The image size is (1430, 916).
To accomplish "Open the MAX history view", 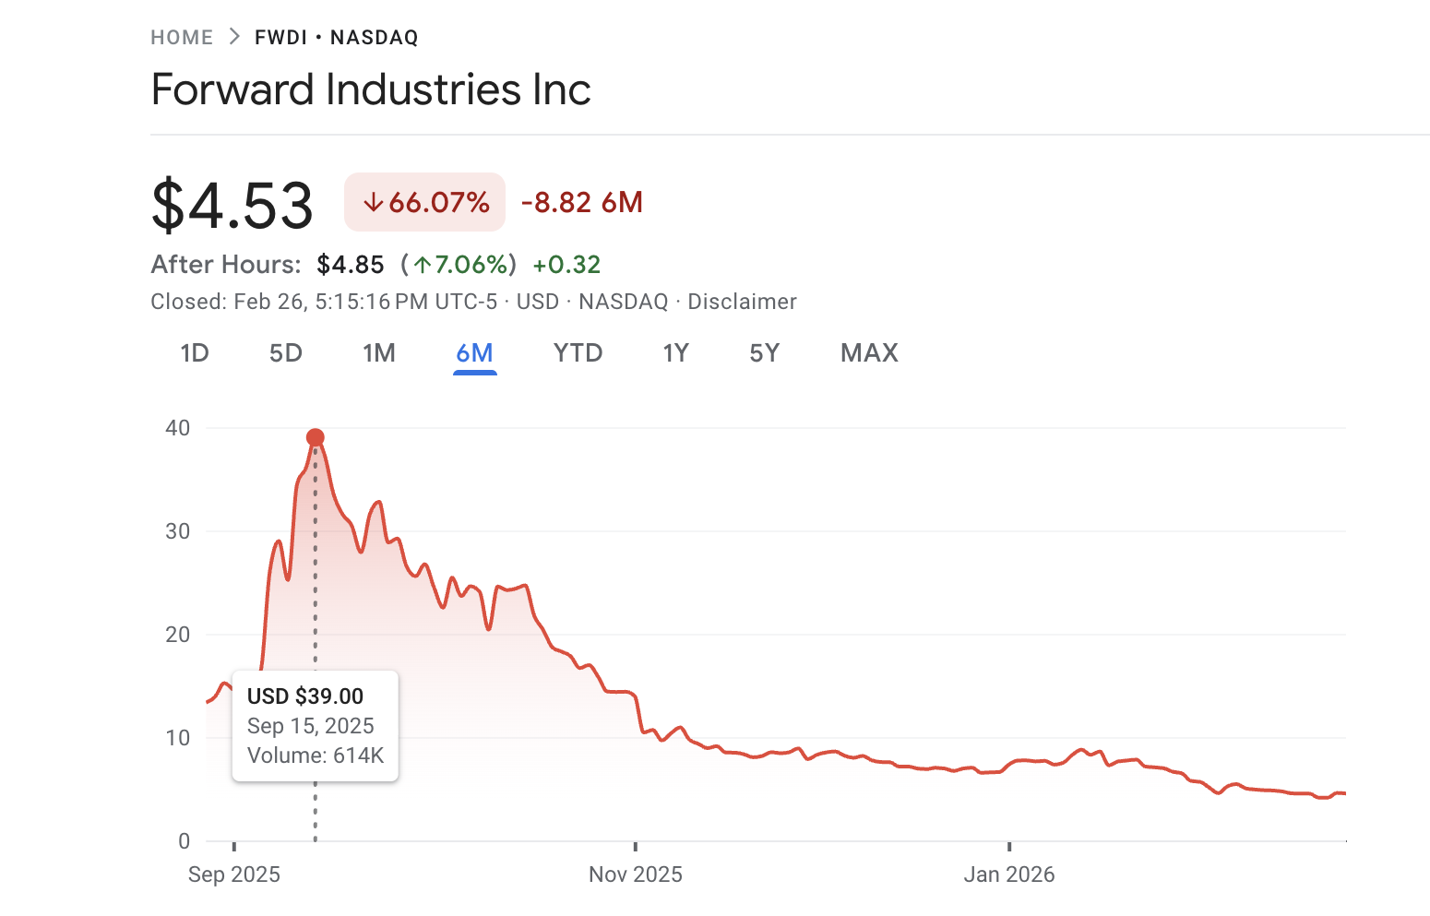I will [868, 352].
